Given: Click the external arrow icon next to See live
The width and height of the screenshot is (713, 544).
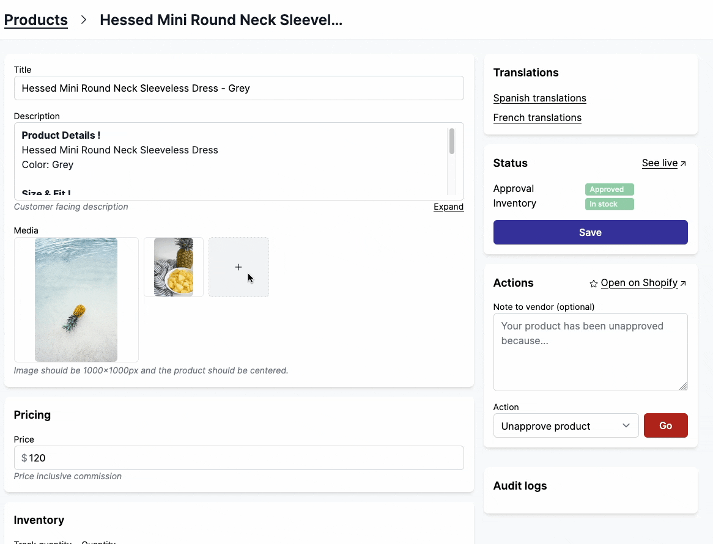Looking at the screenshot, I should (x=684, y=164).
